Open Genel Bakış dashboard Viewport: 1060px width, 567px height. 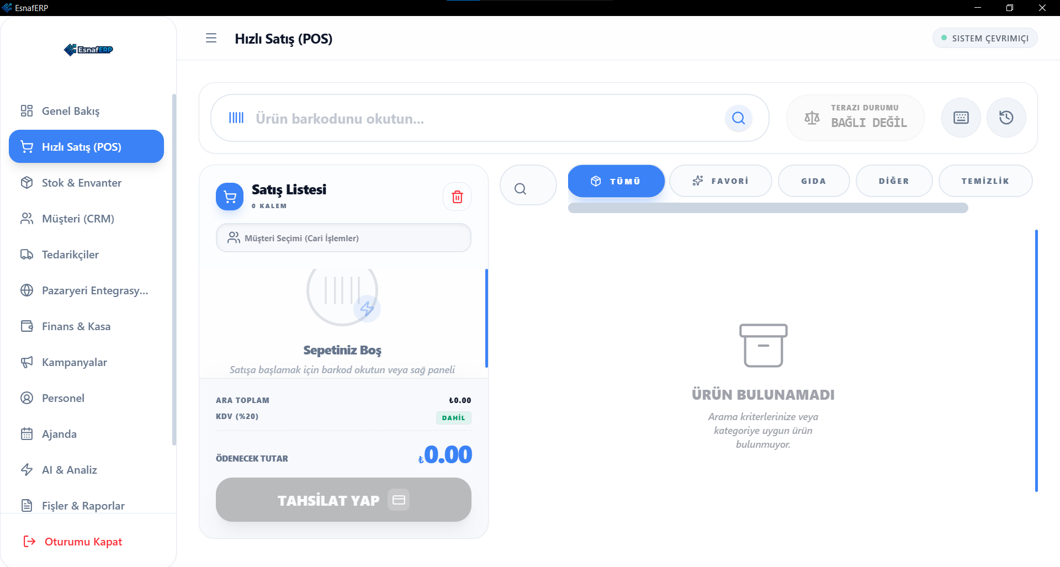click(x=86, y=111)
